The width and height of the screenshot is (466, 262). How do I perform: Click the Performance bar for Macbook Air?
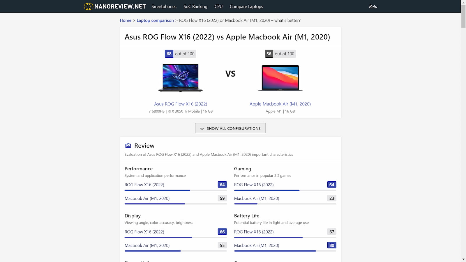pos(176,204)
